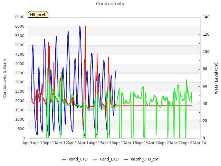221x166 pixels.
Task: Click the Water Level (cm) axis label
Action: coord(216,79)
